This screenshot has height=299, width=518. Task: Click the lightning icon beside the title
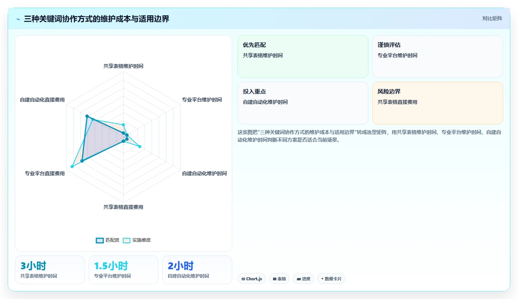click(x=18, y=19)
